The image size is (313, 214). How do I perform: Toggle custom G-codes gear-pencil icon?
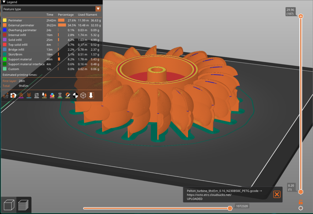[68, 95]
